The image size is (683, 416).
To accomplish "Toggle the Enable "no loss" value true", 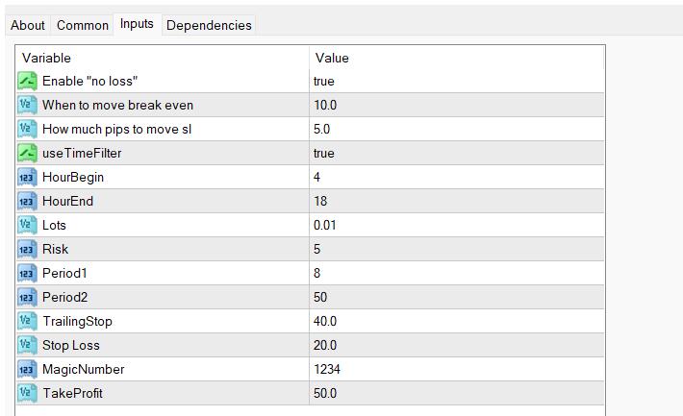I will point(324,82).
